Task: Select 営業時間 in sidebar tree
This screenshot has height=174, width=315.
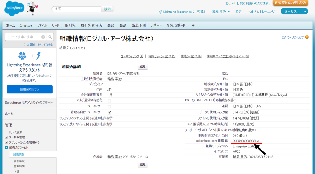Action: pyautogui.click(x=19, y=166)
